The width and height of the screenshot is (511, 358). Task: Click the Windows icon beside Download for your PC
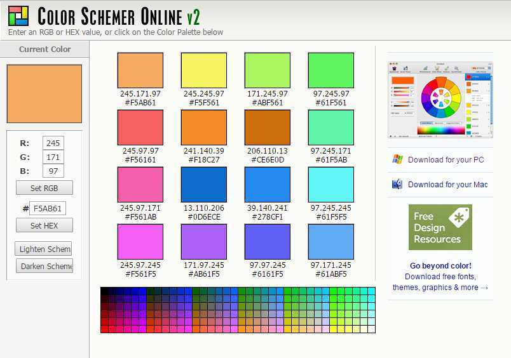point(397,159)
